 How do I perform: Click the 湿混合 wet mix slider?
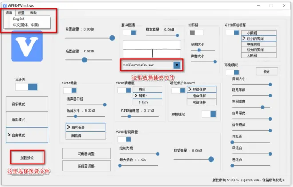pyautogui.click(x=250, y=165)
